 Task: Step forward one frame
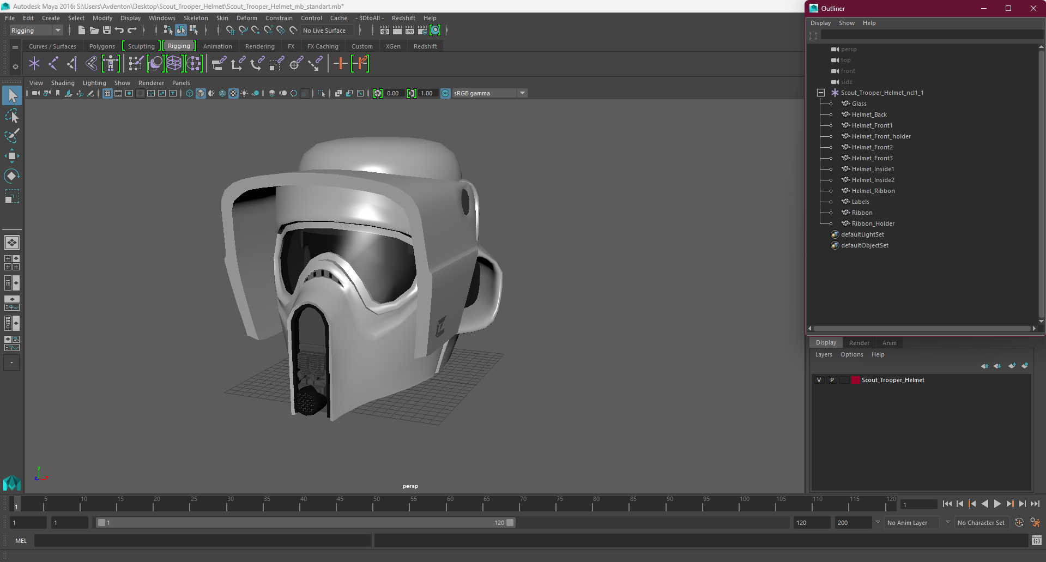[x=1022, y=504]
